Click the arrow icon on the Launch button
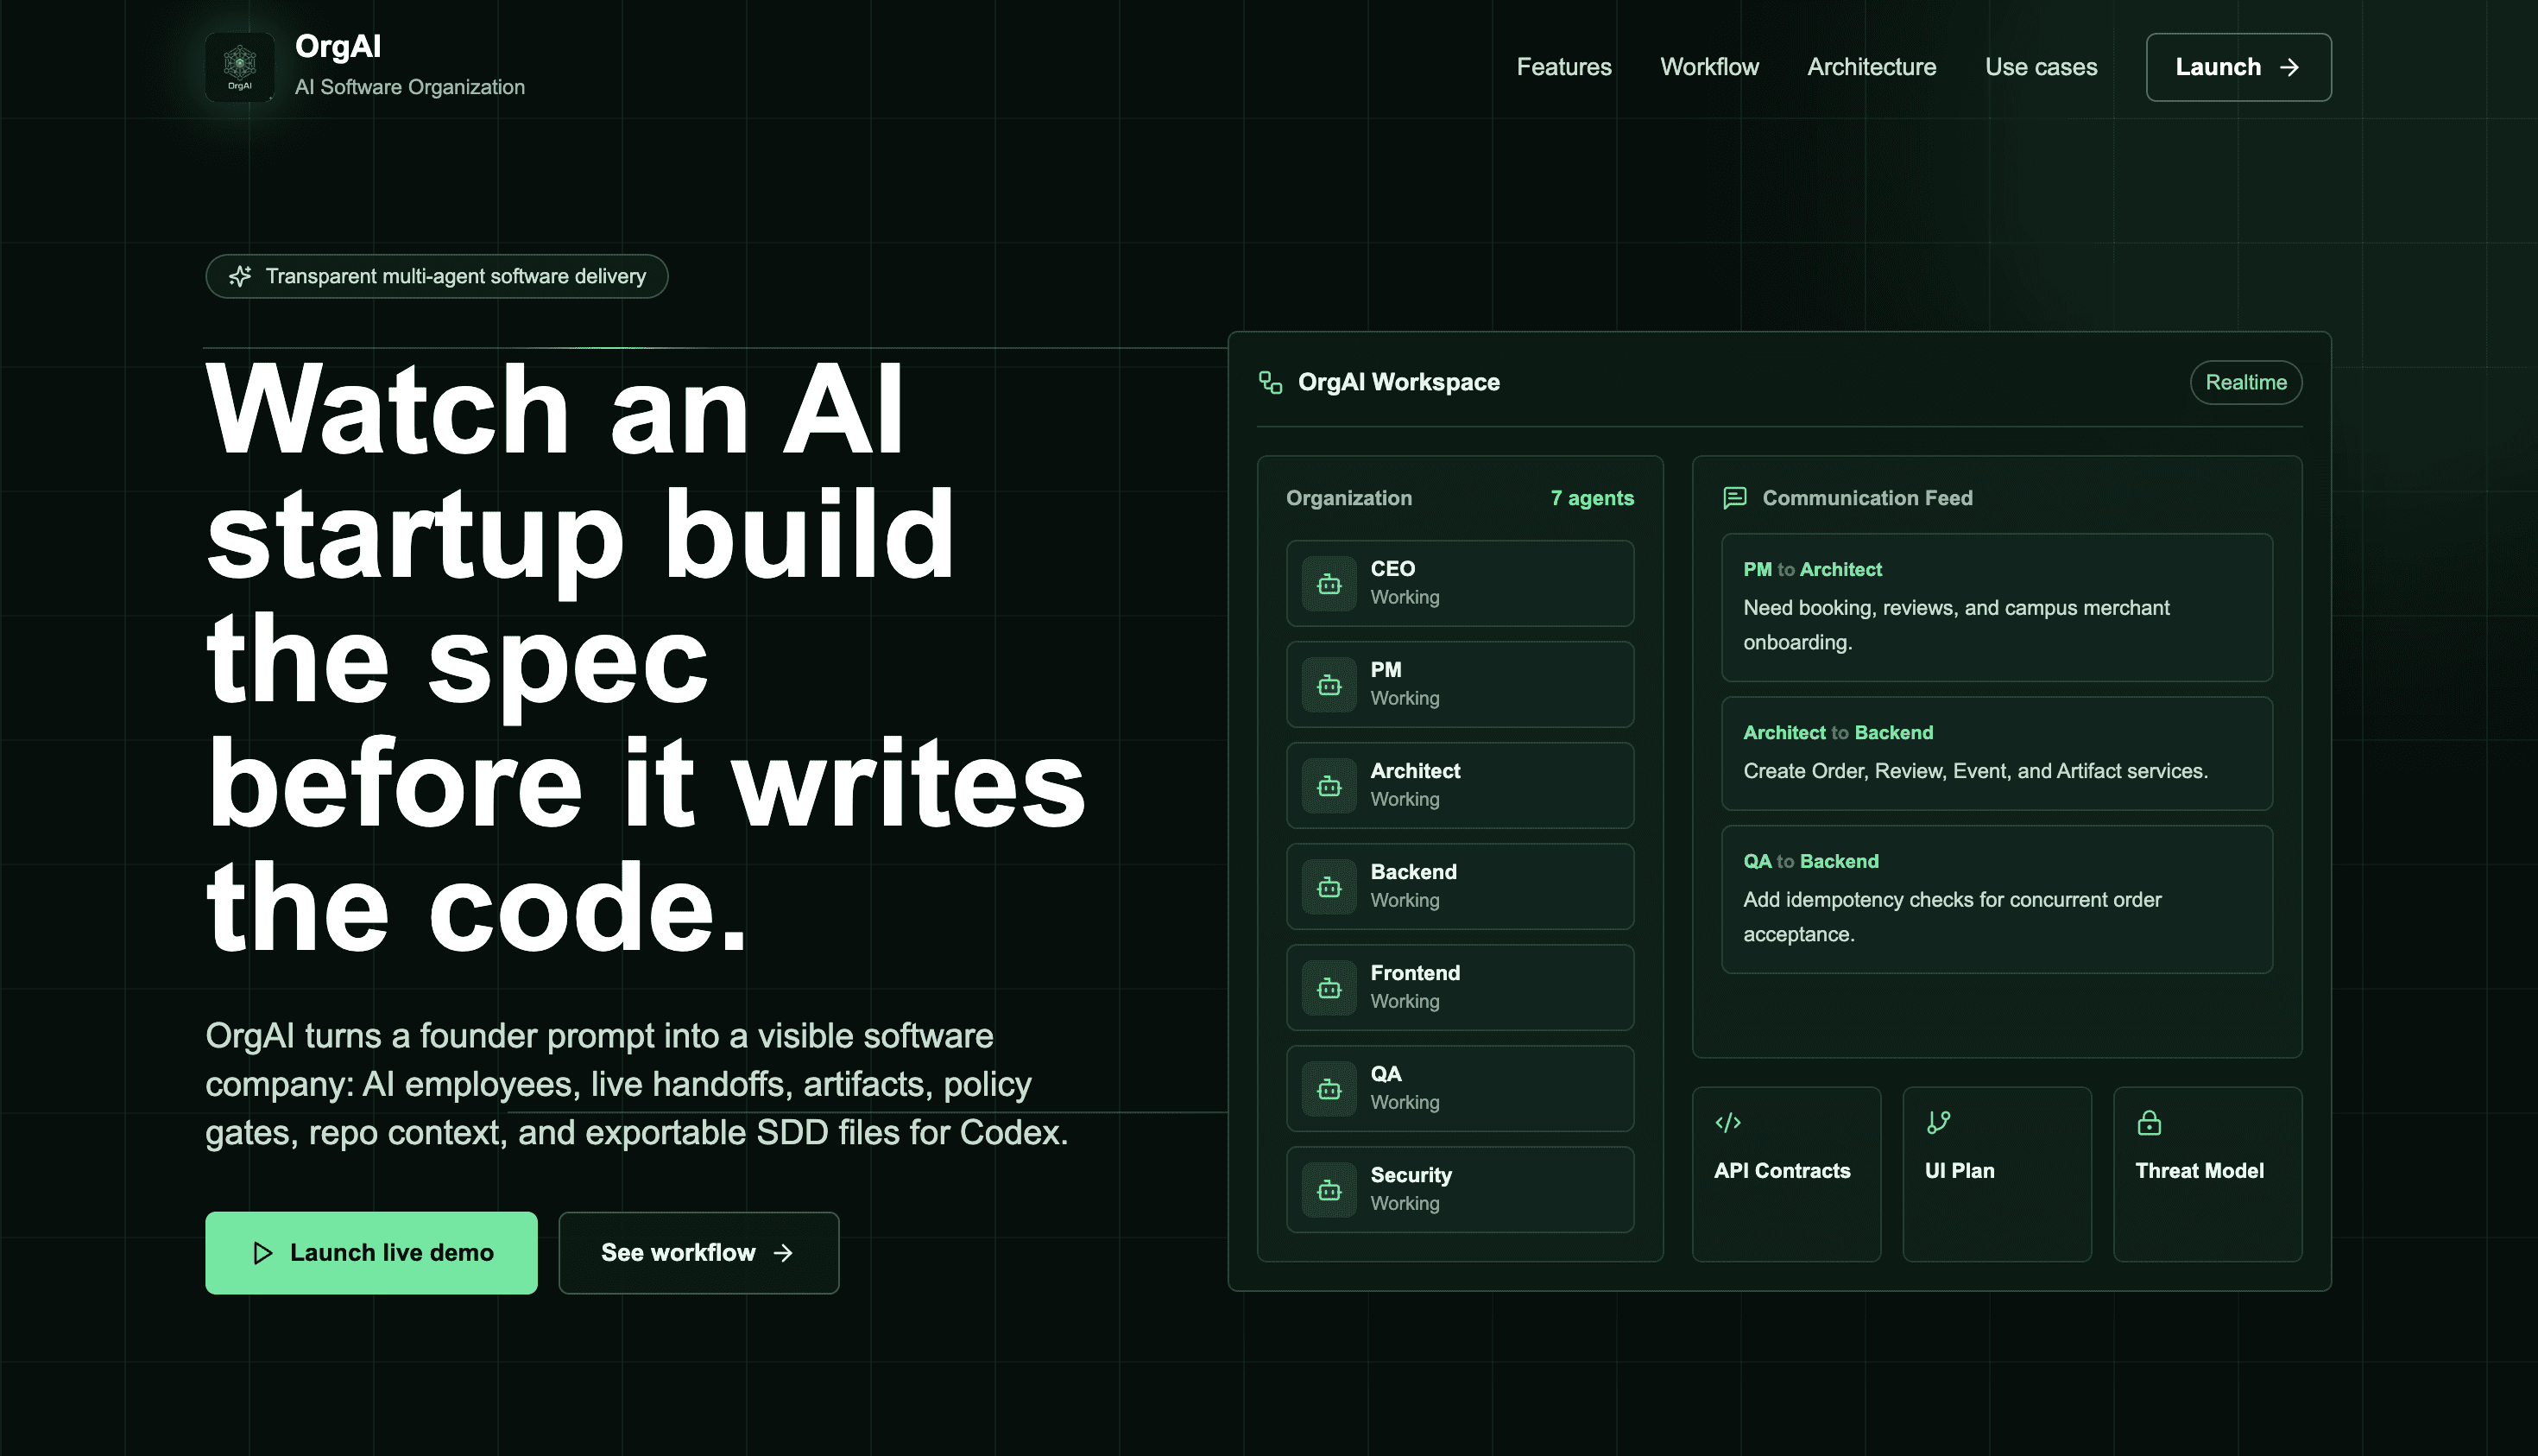Viewport: 2538px width, 1456px height. click(x=2289, y=67)
